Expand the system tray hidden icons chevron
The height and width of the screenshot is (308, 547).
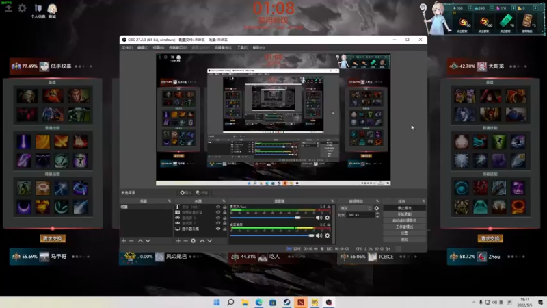coord(474,303)
